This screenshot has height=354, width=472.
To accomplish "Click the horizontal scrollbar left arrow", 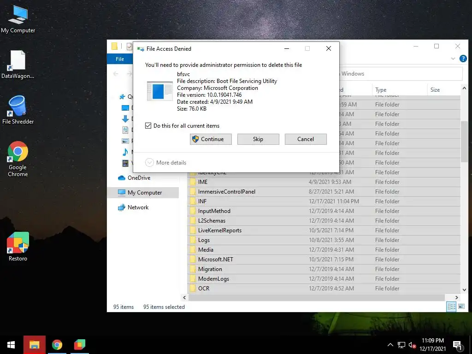I will tap(184, 297).
